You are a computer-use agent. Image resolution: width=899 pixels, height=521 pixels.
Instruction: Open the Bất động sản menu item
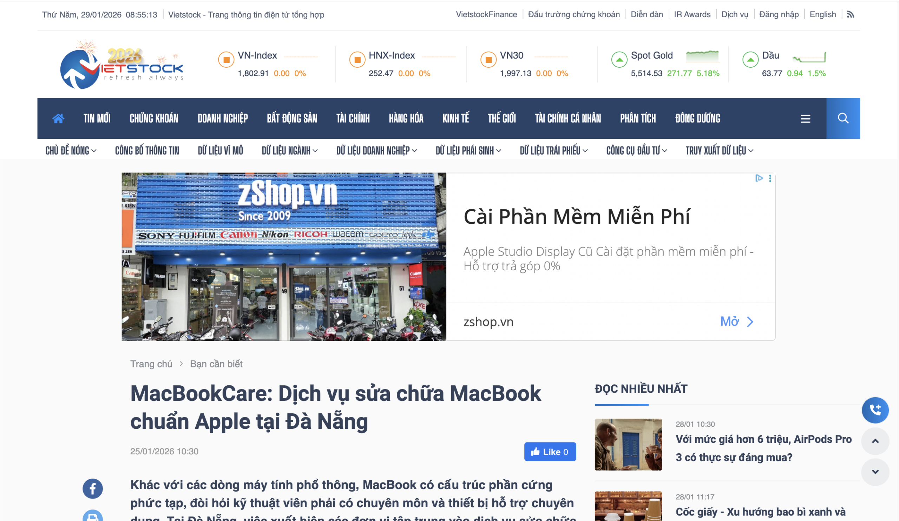[x=292, y=118]
